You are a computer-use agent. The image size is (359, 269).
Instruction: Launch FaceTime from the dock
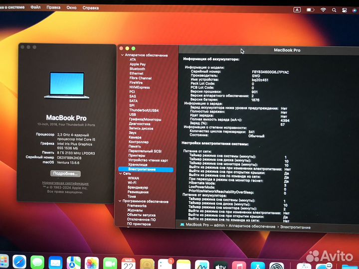[110, 264]
